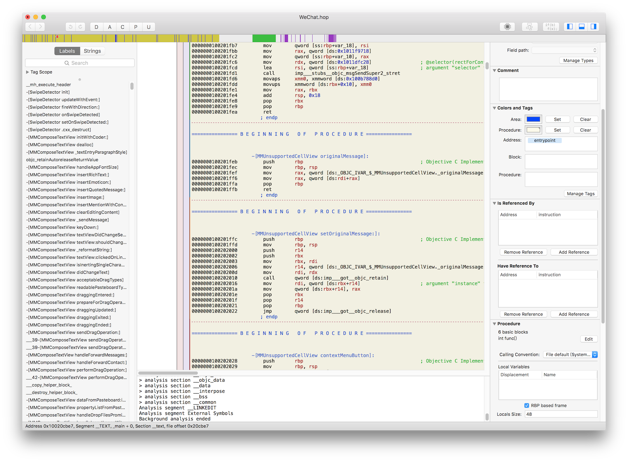The width and height of the screenshot is (628, 462).
Task: Uncheck the RBP based frame checkbox
Action: pos(527,405)
